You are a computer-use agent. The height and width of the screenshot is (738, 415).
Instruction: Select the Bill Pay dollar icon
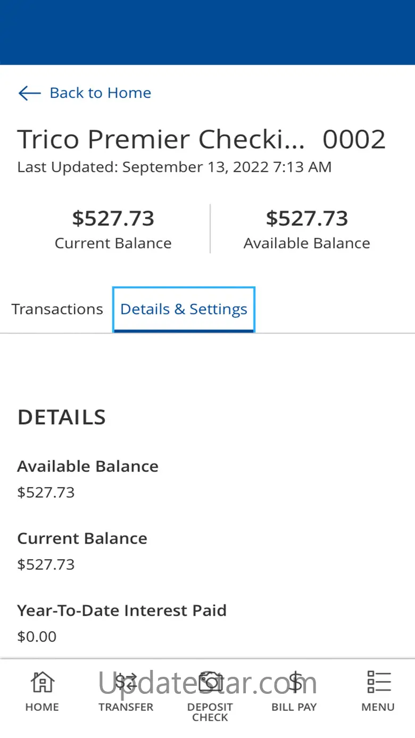294,682
